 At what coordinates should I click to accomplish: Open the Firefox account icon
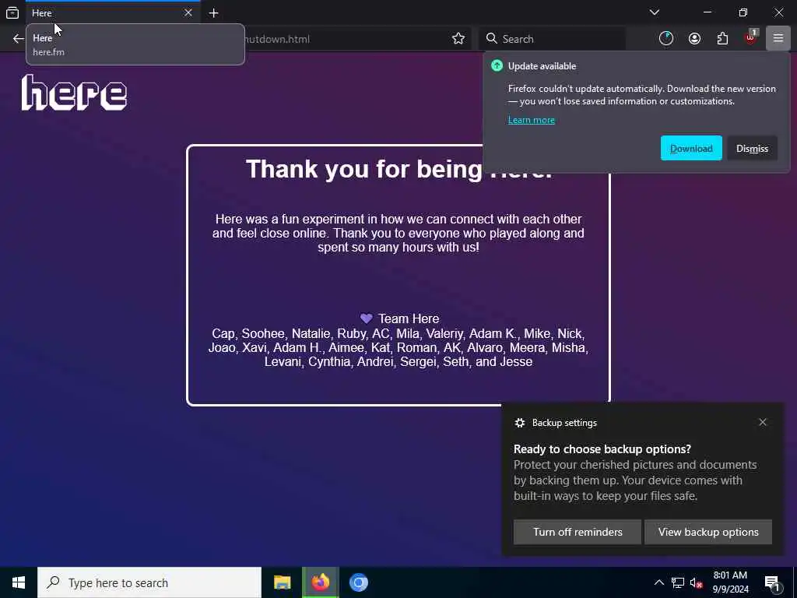point(694,39)
